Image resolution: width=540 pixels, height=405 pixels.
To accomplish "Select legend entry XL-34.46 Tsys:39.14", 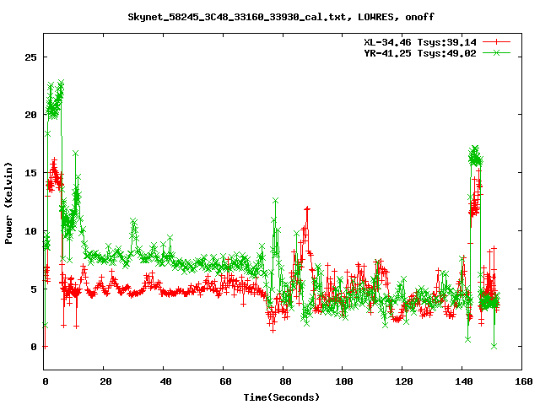I will click(x=420, y=42).
